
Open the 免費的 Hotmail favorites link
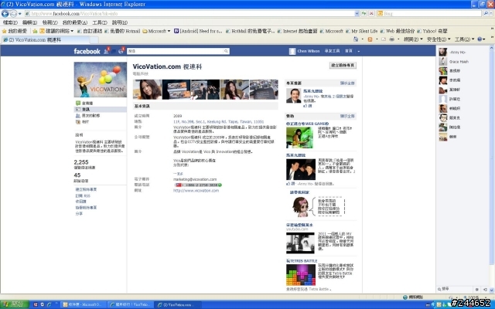pos(122,31)
